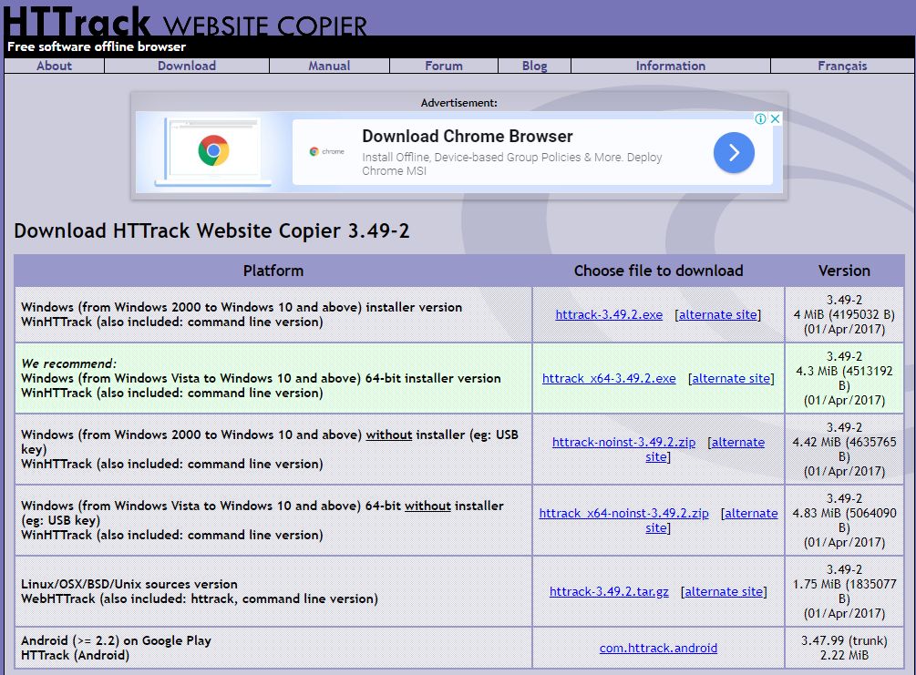This screenshot has height=675, width=916.
Task: Close the advertisement with the X icon
Action: coord(776,118)
